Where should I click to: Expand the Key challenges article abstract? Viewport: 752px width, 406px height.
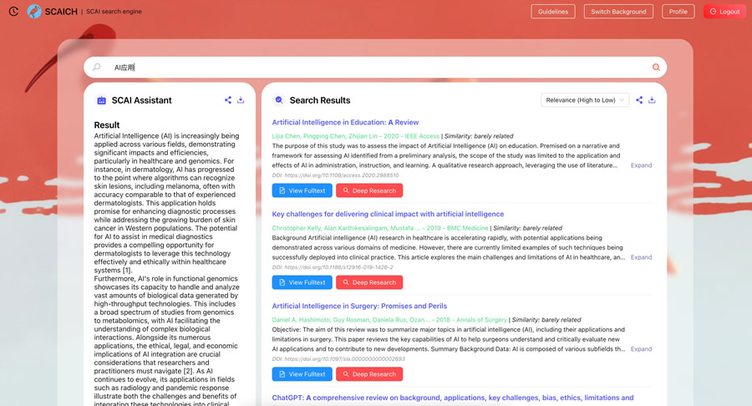[641, 257]
